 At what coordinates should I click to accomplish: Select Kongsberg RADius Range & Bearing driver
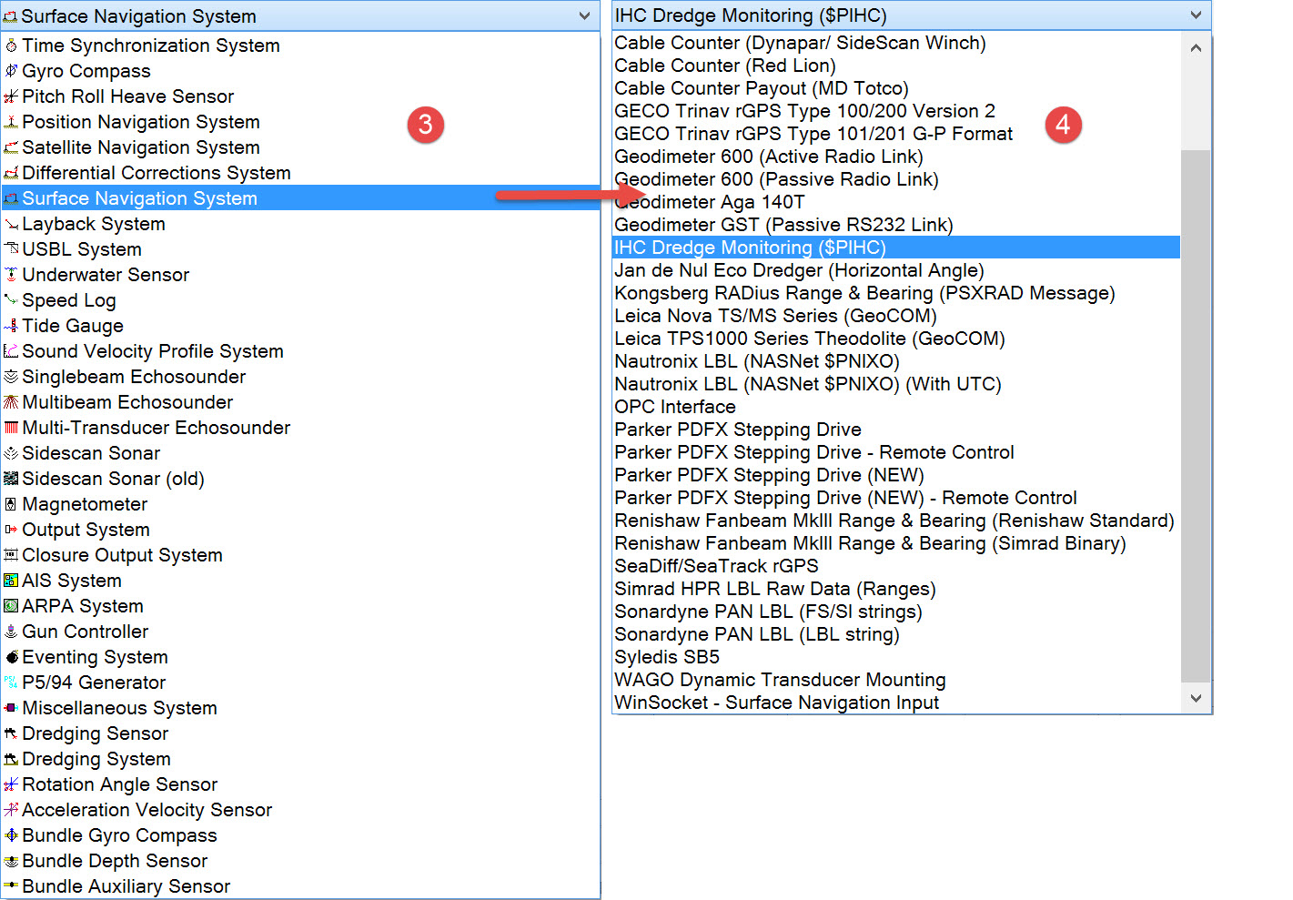click(x=864, y=293)
